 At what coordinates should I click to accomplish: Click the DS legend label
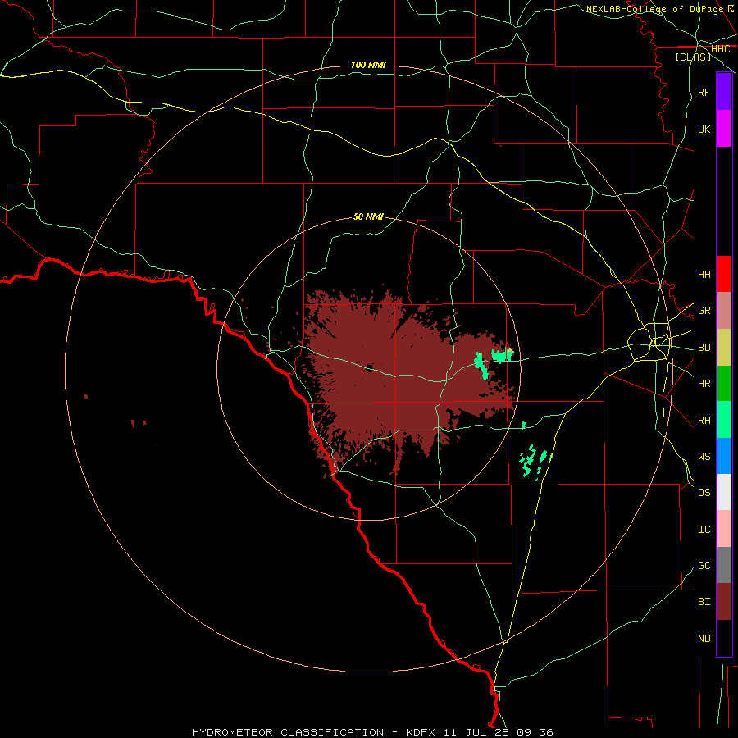[x=704, y=493]
